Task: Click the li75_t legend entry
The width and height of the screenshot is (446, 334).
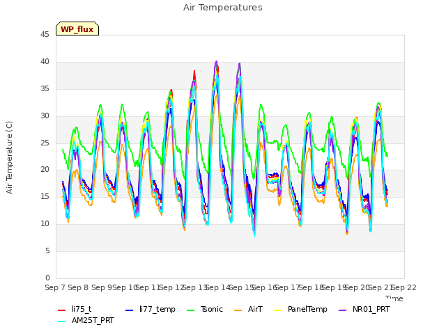Action: [x=75, y=309]
